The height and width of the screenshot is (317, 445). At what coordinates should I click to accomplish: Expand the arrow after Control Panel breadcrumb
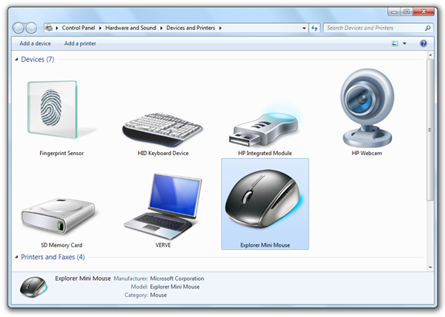click(x=100, y=28)
